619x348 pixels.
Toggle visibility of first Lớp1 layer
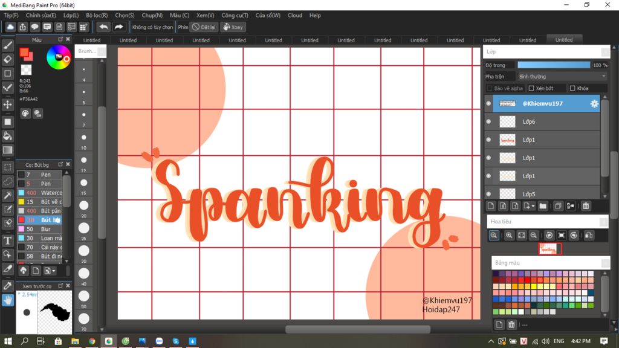488,140
